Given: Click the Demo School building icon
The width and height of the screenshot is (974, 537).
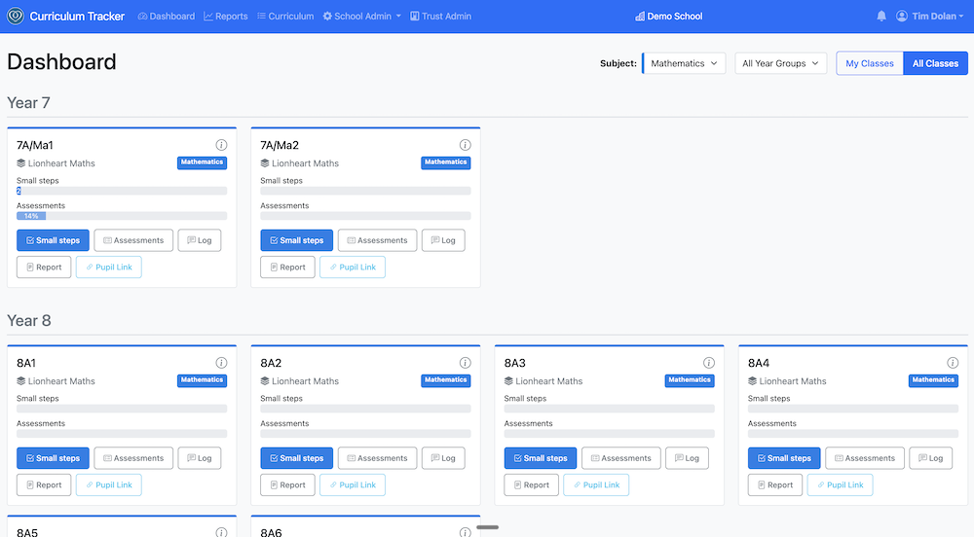Looking at the screenshot, I should tap(639, 17).
